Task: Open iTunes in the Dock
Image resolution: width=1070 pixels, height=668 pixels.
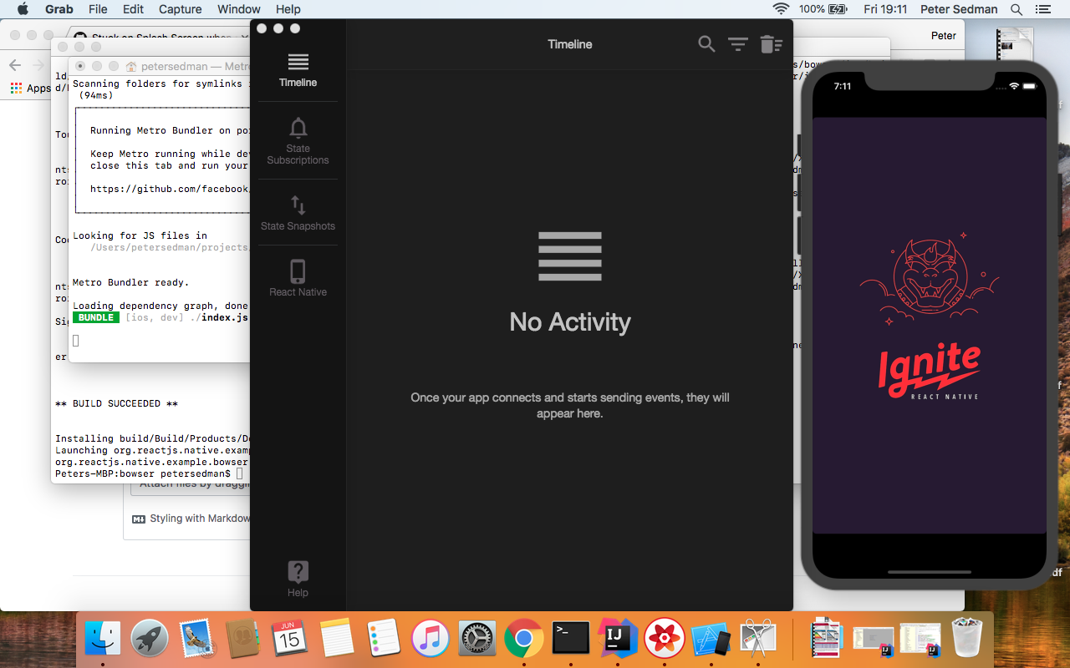Action: 431,640
